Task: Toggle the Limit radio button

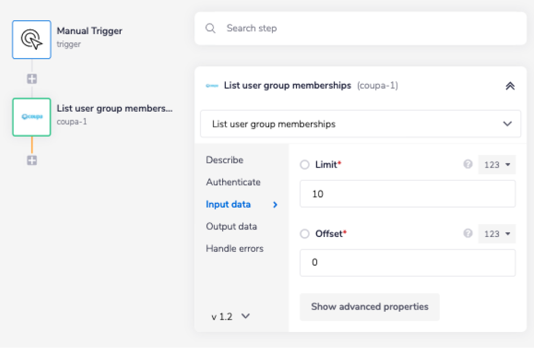Action: tap(305, 165)
